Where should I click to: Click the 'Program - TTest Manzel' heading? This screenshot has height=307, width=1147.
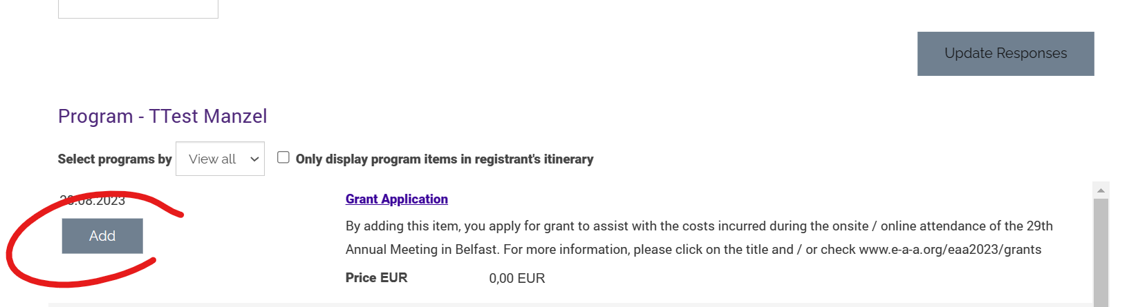pos(162,116)
